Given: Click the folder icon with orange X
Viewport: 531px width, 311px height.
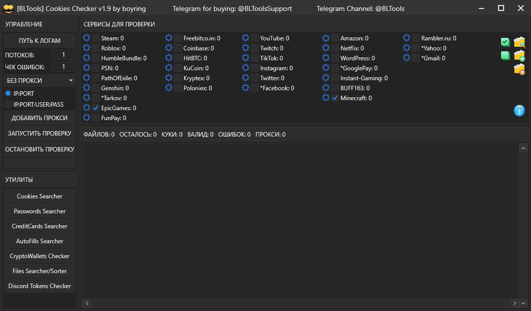Looking at the screenshot, I should coord(519,70).
